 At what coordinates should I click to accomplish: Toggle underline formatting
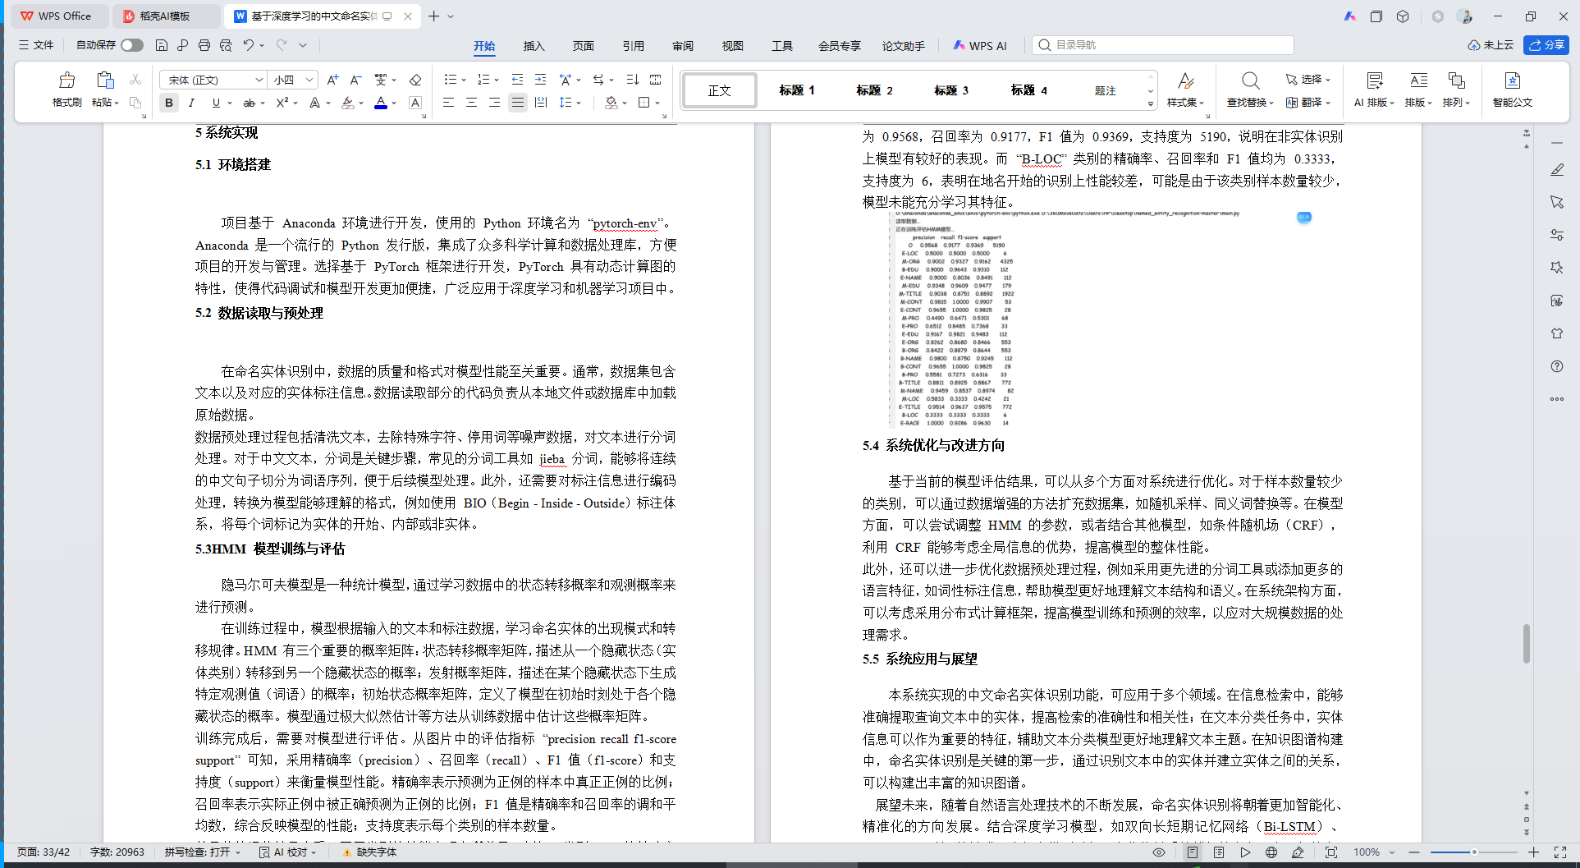[216, 103]
